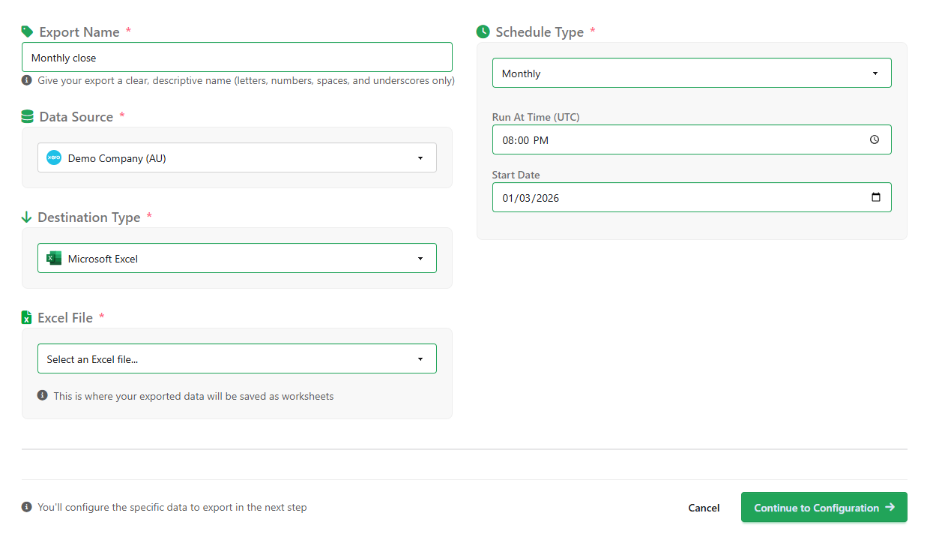The height and width of the screenshot is (537, 927).
Task: Click the info icon beside the next-step note
Action: [27, 507]
